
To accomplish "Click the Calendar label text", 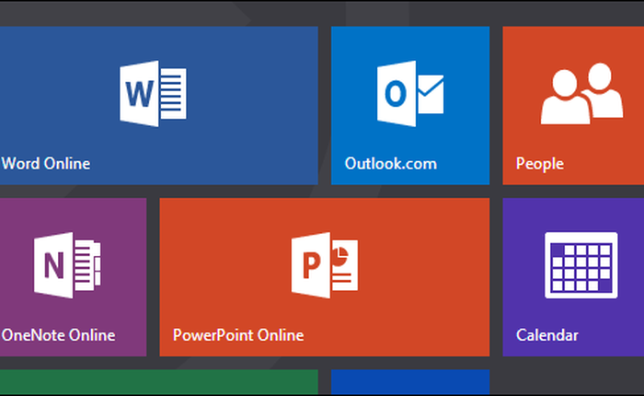I will point(547,335).
